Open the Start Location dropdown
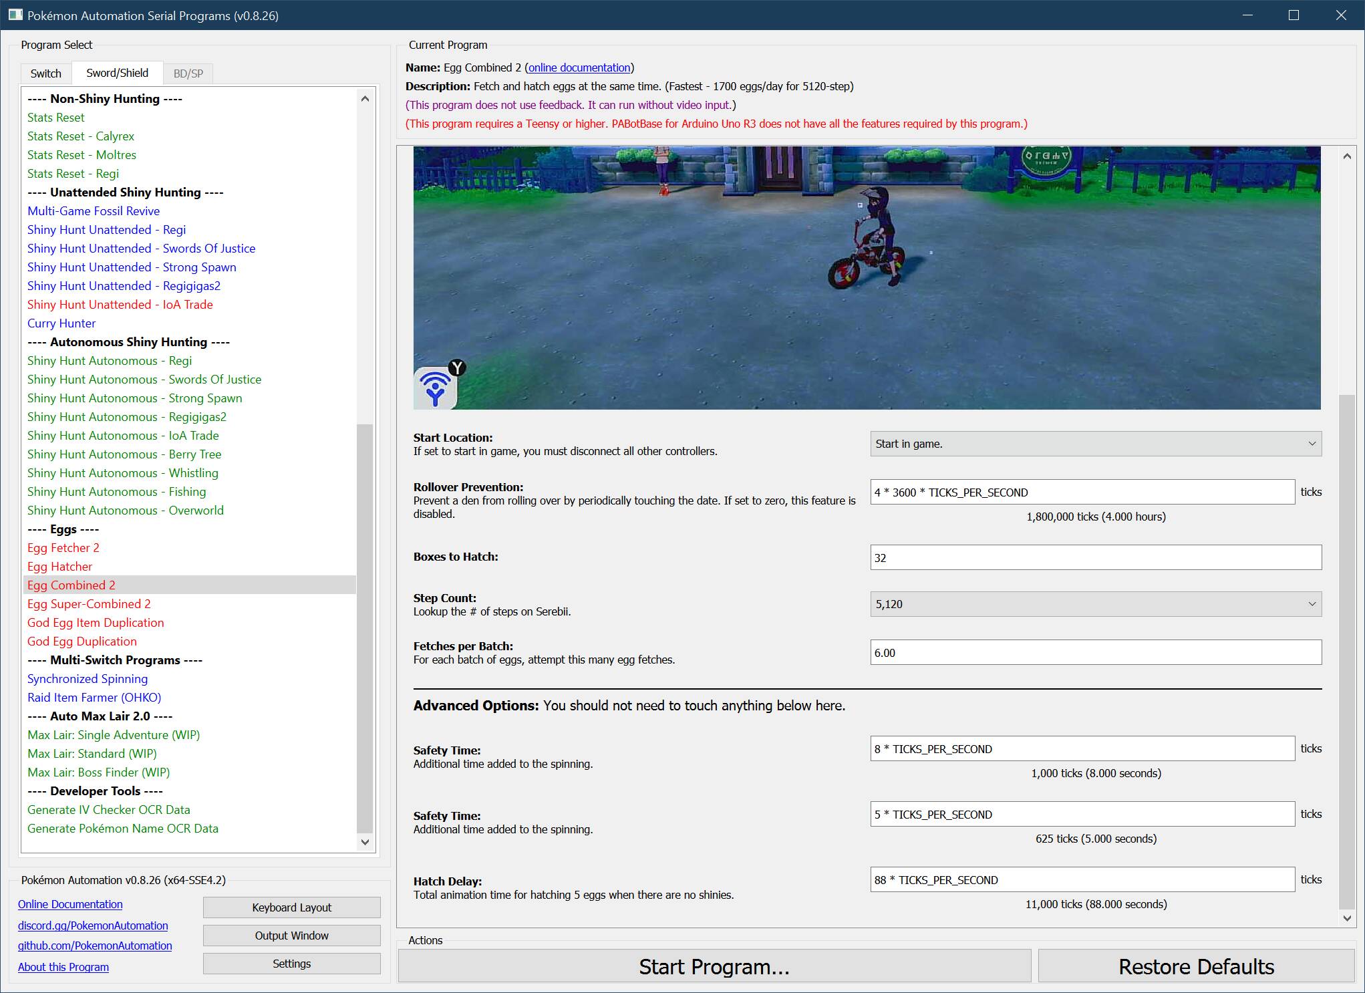1365x993 pixels. 1095,444
